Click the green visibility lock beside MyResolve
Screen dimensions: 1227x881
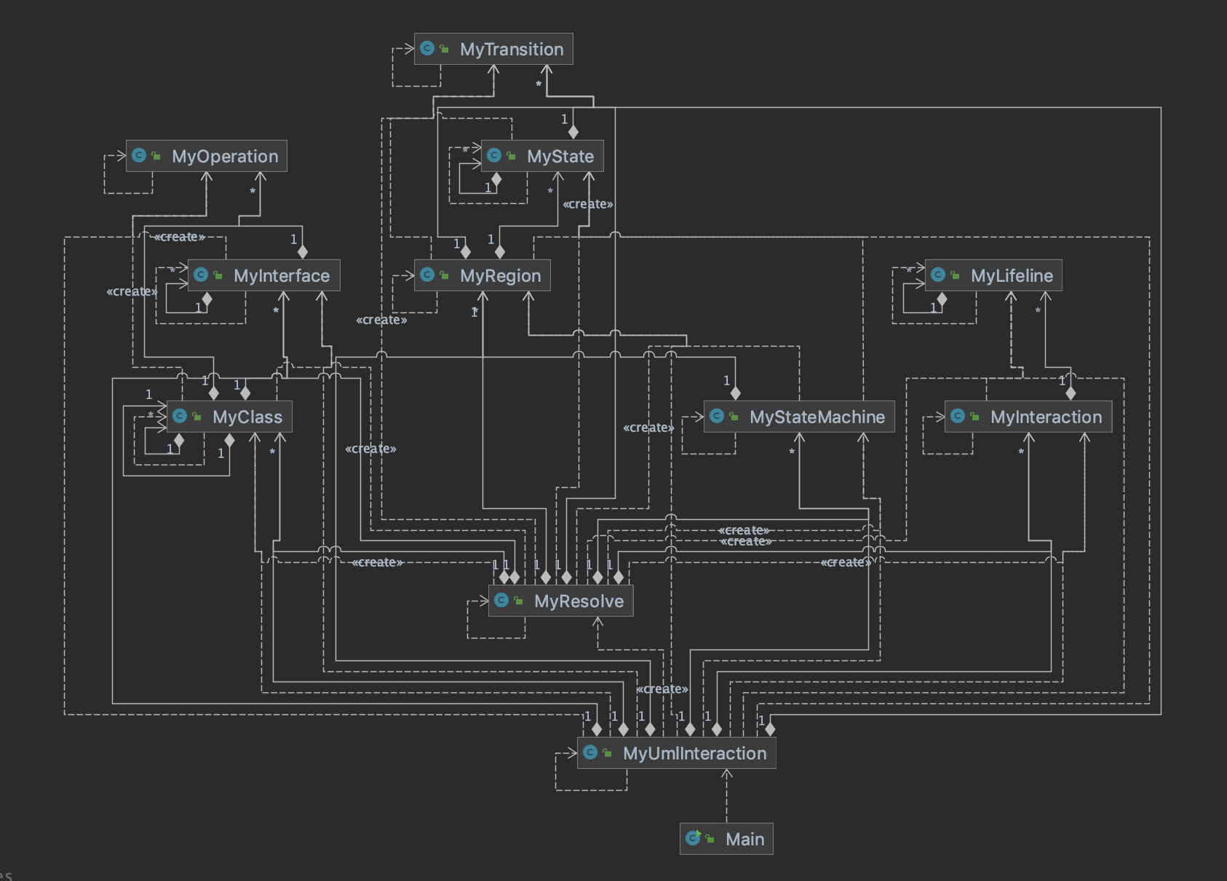(518, 601)
